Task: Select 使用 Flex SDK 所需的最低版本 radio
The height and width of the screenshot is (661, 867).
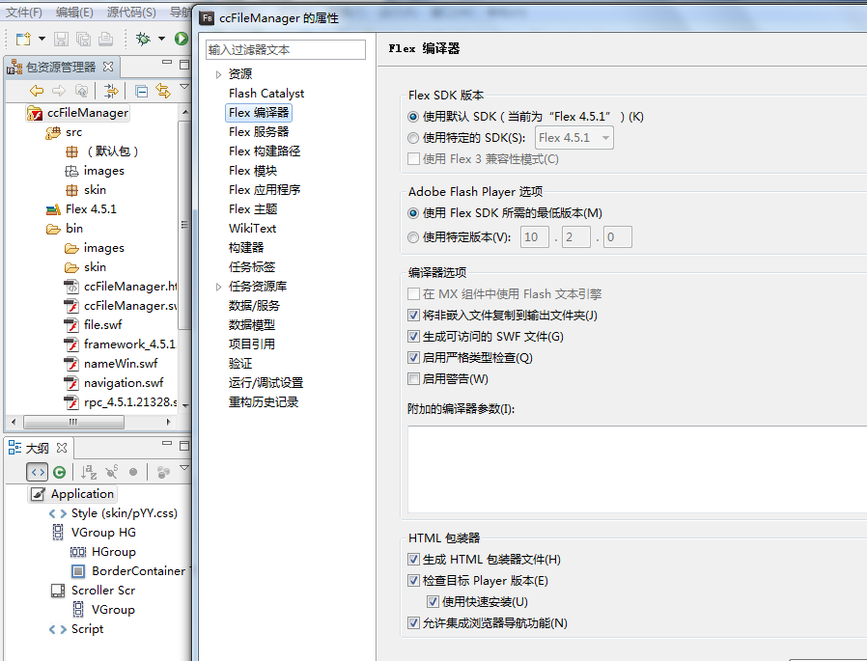Action: [x=413, y=213]
